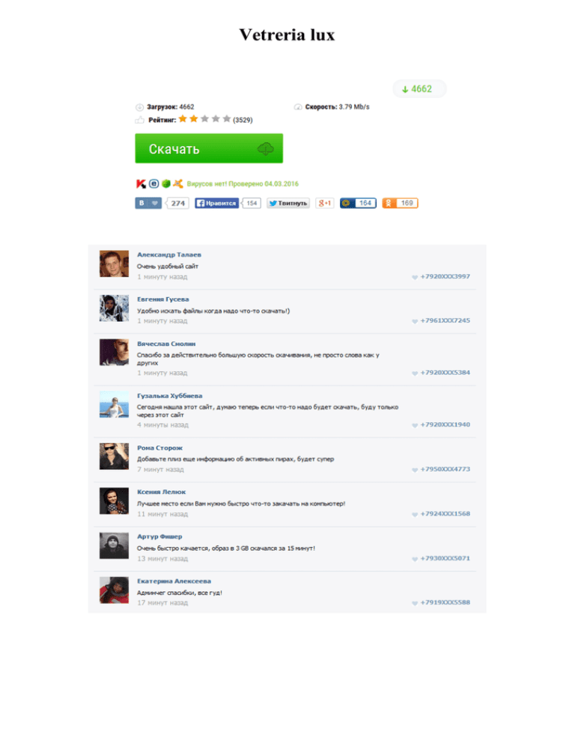
Task: Click the VK share button
Action: pyautogui.click(x=148, y=203)
